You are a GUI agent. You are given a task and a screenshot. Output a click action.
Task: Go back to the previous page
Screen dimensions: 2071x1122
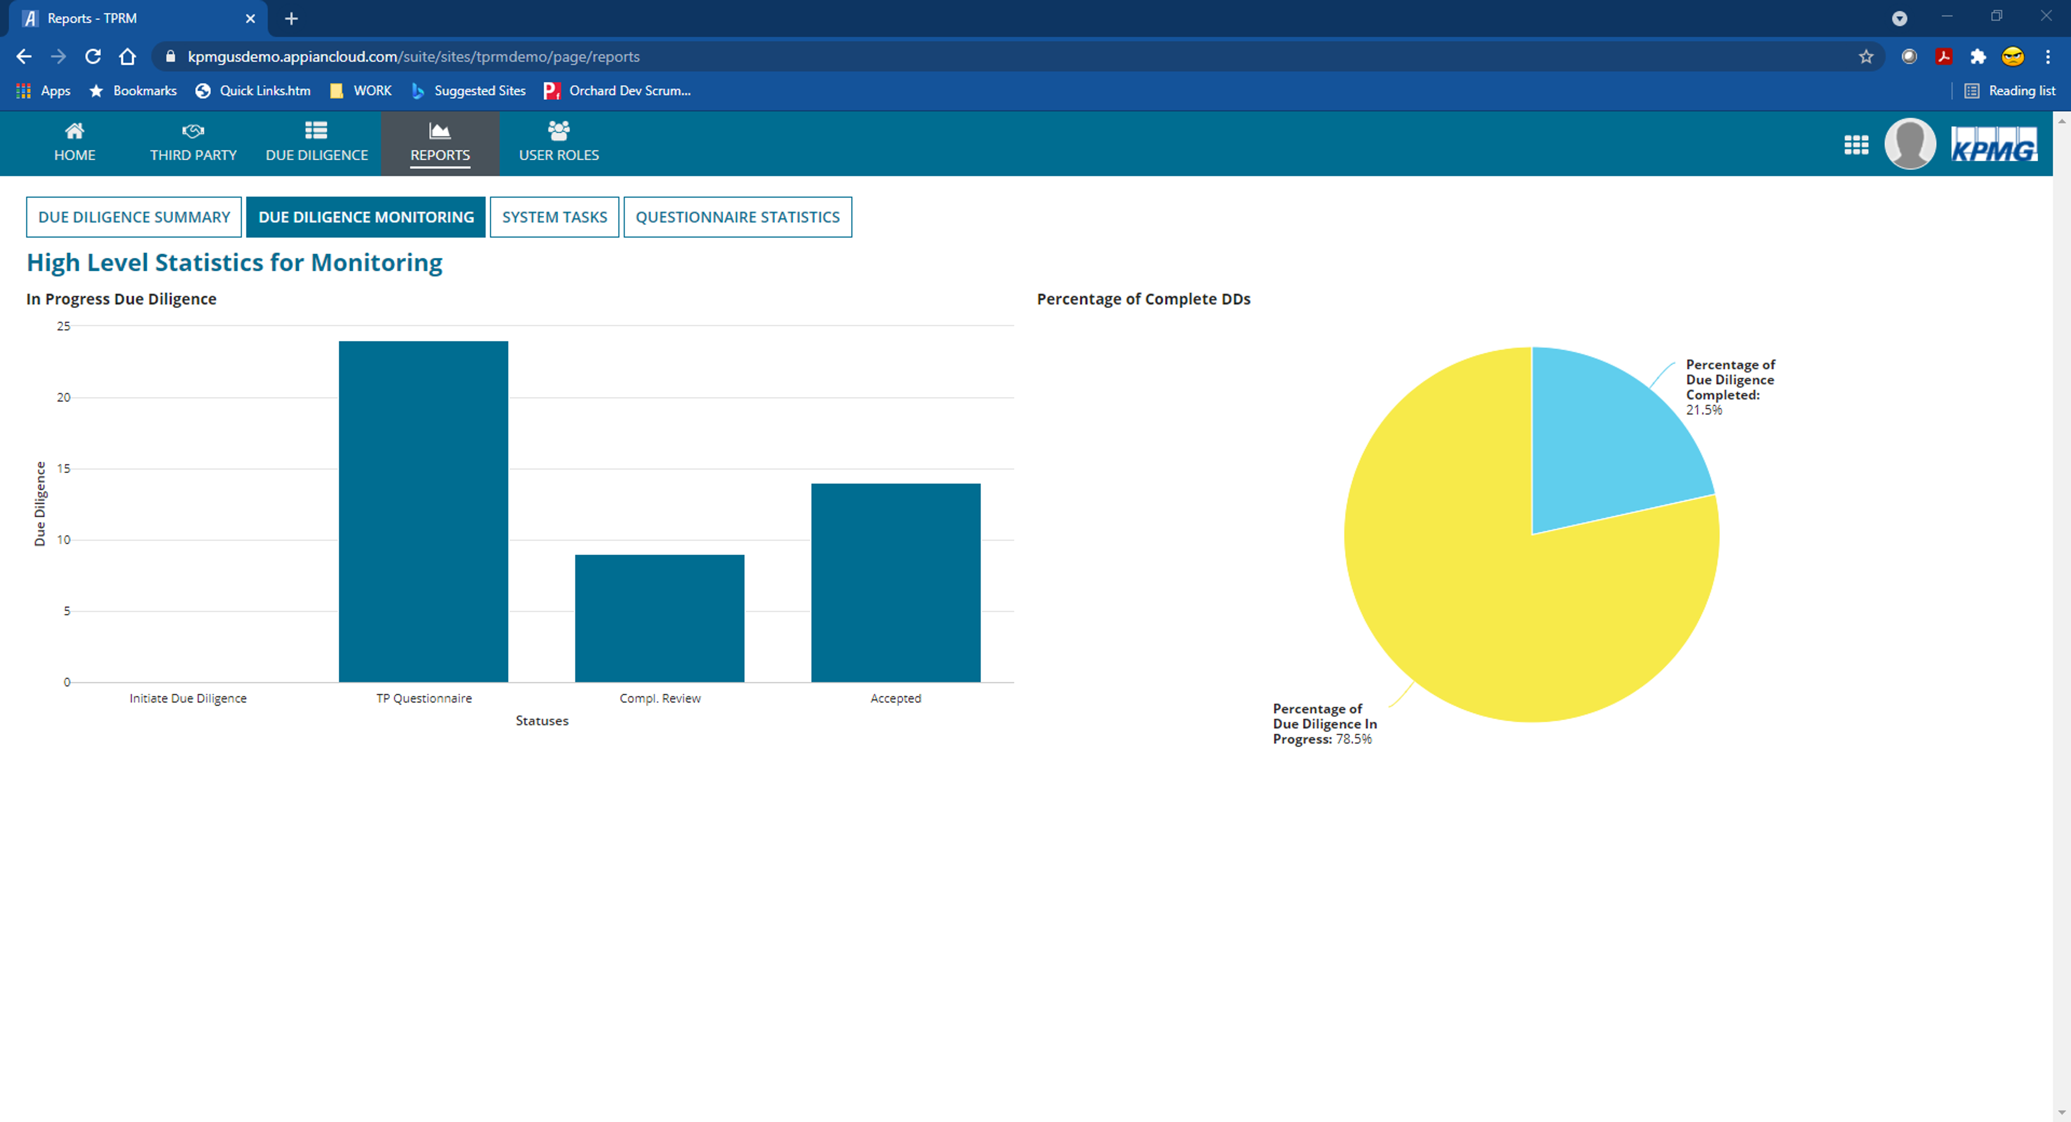[24, 56]
